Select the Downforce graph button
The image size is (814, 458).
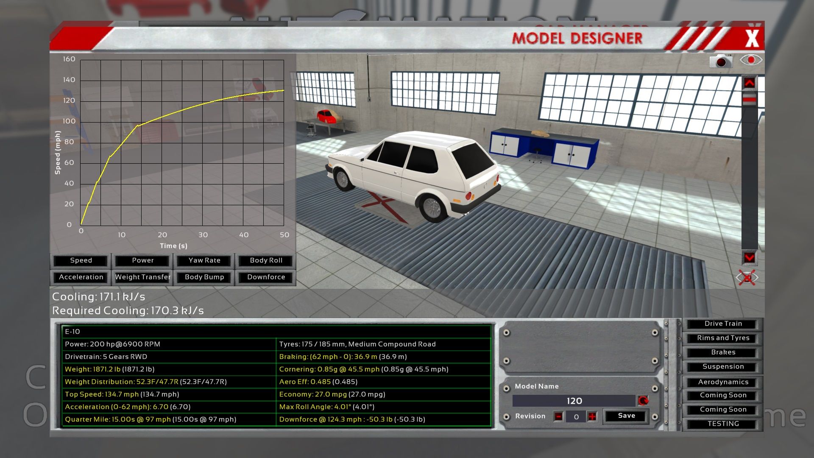point(266,277)
